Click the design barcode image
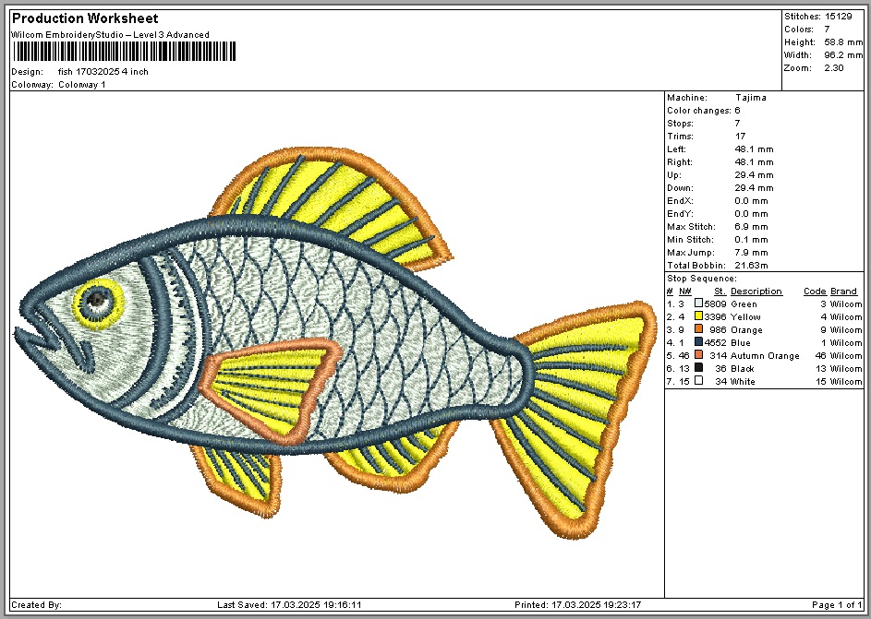871x619 pixels. coord(123,53)
